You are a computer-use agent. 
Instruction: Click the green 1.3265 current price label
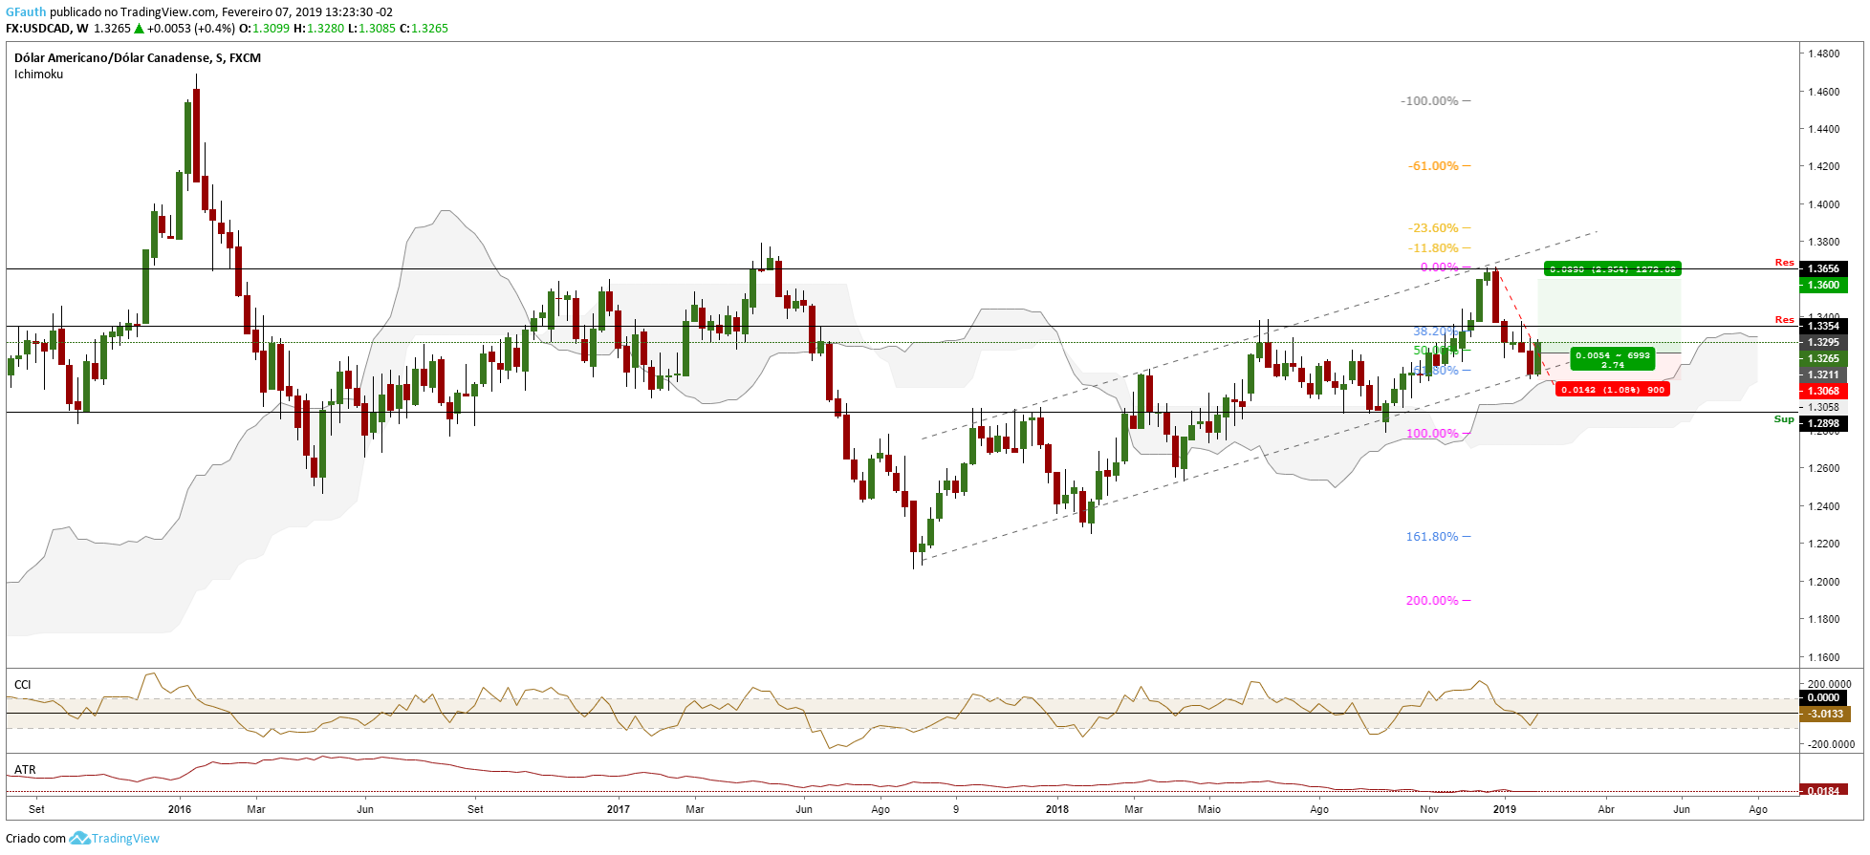tap(1822, 359)
